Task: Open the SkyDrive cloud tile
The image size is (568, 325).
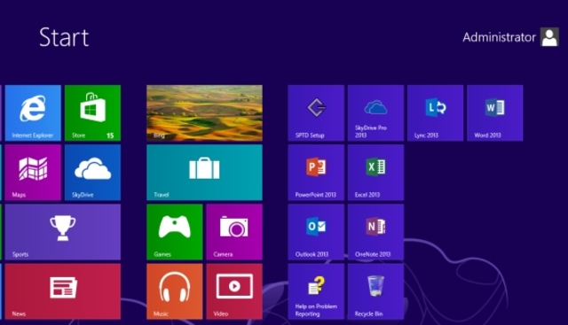Action: point(92,173)
